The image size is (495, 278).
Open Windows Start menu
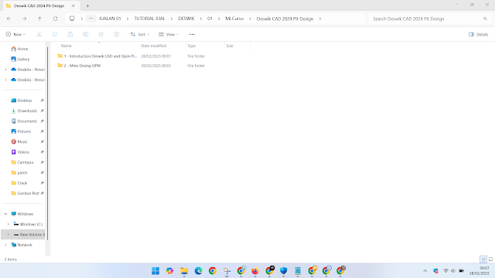coord(155,271)
